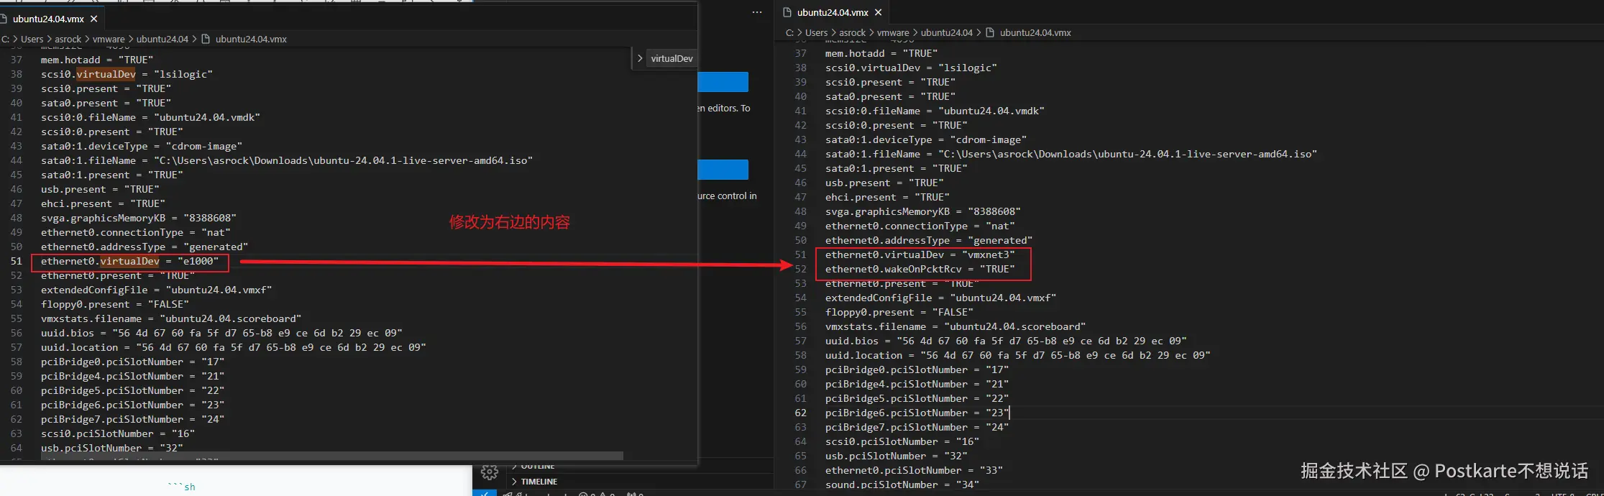Click svga.graphicsMemoryKB line in left editor
The height and width of the screenshot is (496, 1604).
[139, 218]
